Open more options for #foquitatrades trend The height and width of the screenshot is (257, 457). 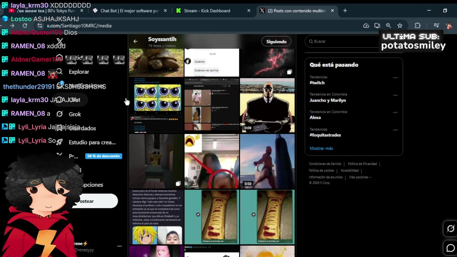[395, 130]
